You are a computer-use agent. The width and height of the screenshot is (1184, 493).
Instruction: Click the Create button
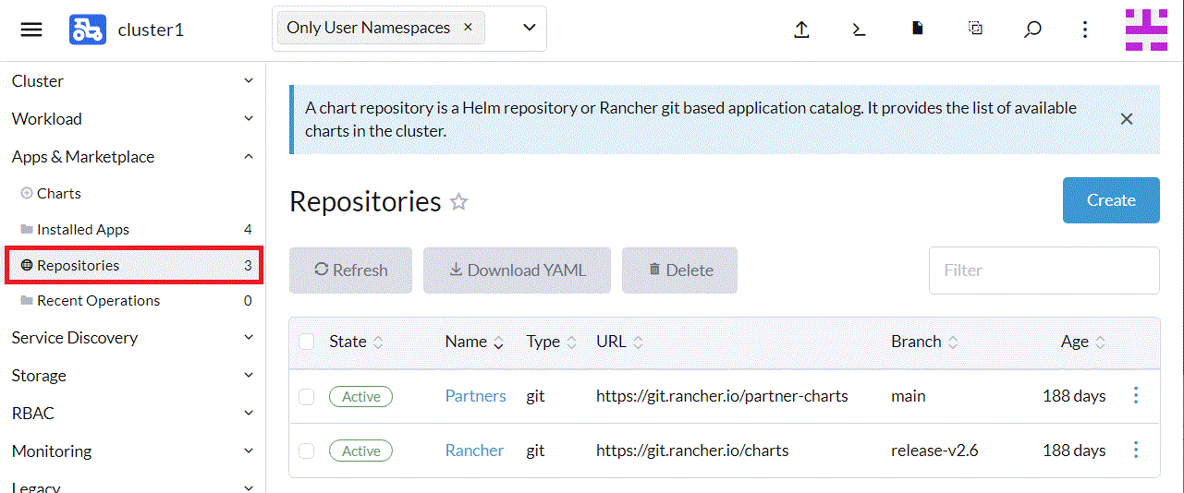click(1110, 200)
